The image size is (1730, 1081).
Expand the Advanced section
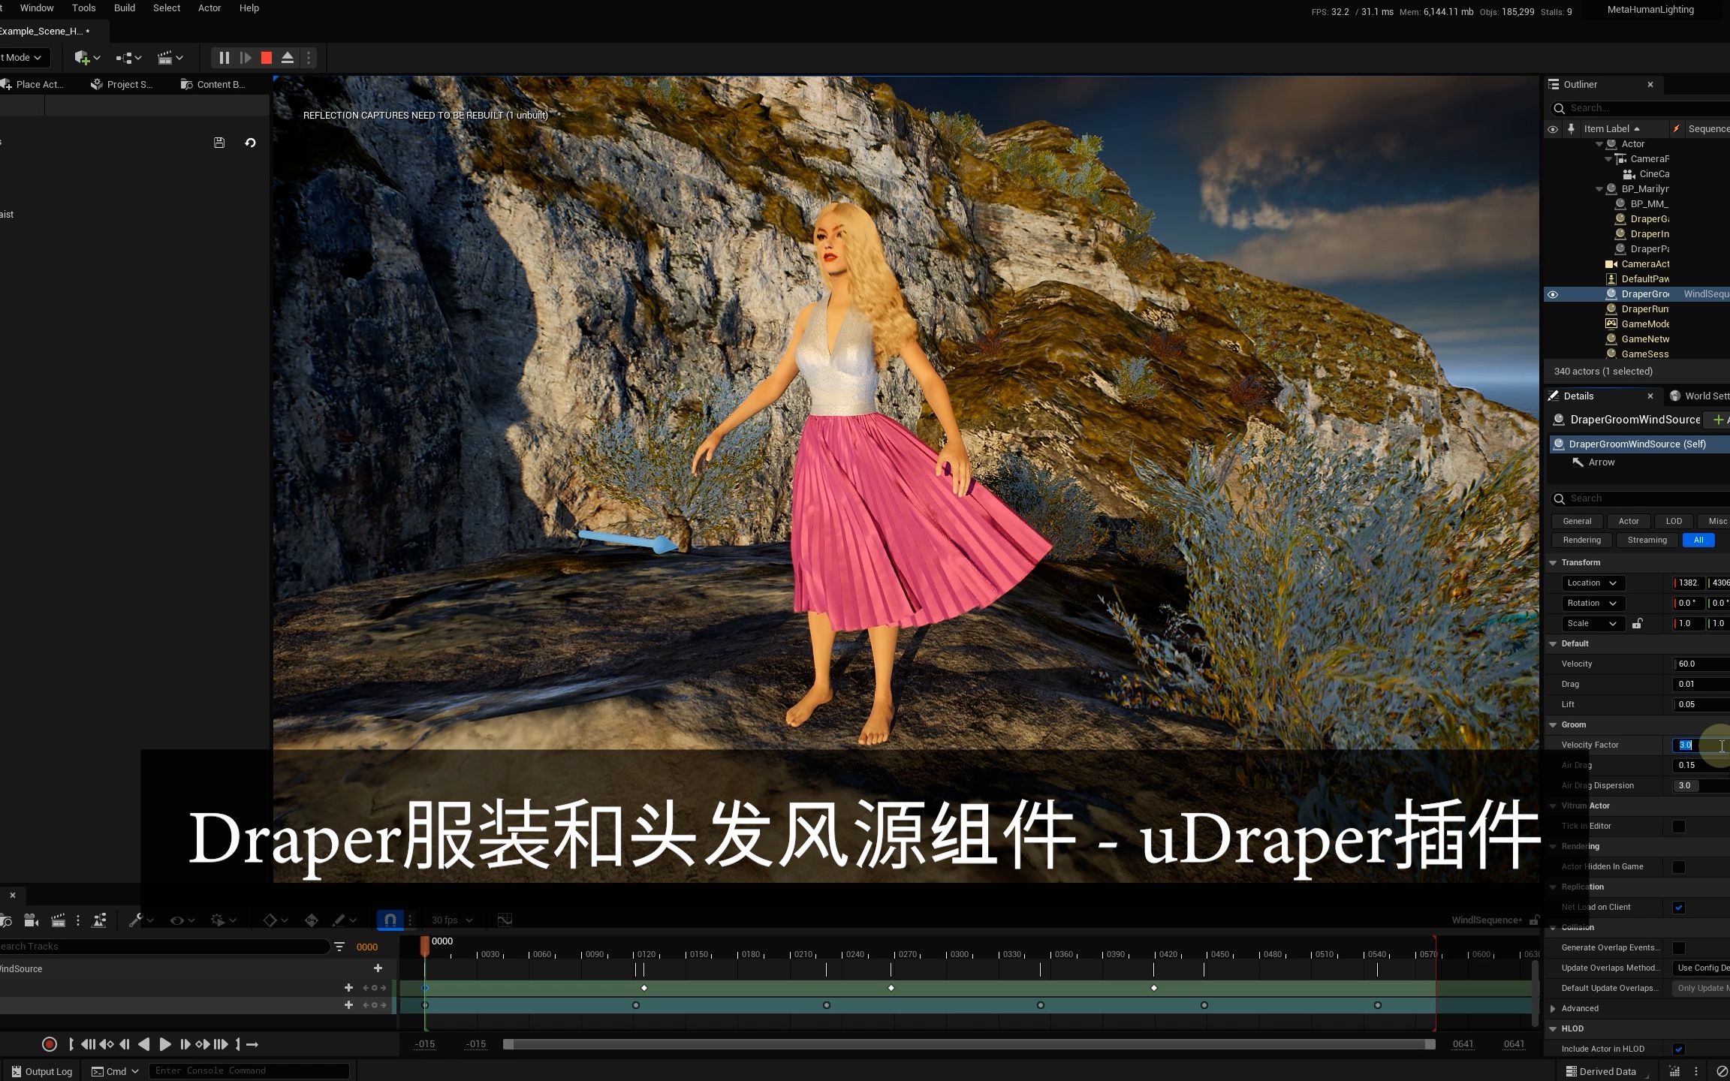1553,1008
